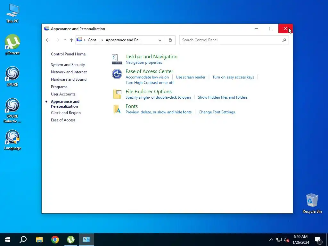Click Show hidden files and folders
The width and height of the screenshot is (328, 246).
pos(223,97)
